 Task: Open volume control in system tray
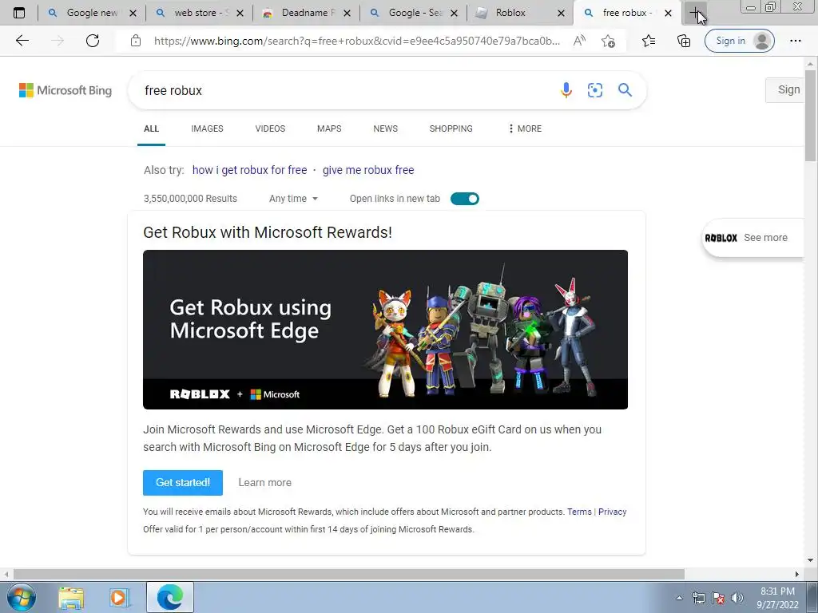[737, 598]
